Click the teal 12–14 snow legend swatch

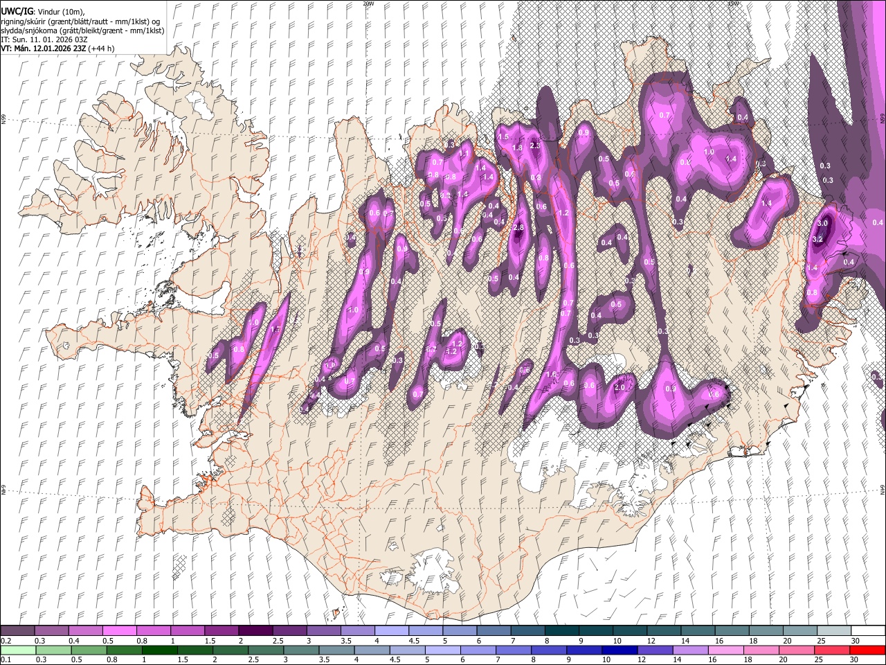click(663, 630)
